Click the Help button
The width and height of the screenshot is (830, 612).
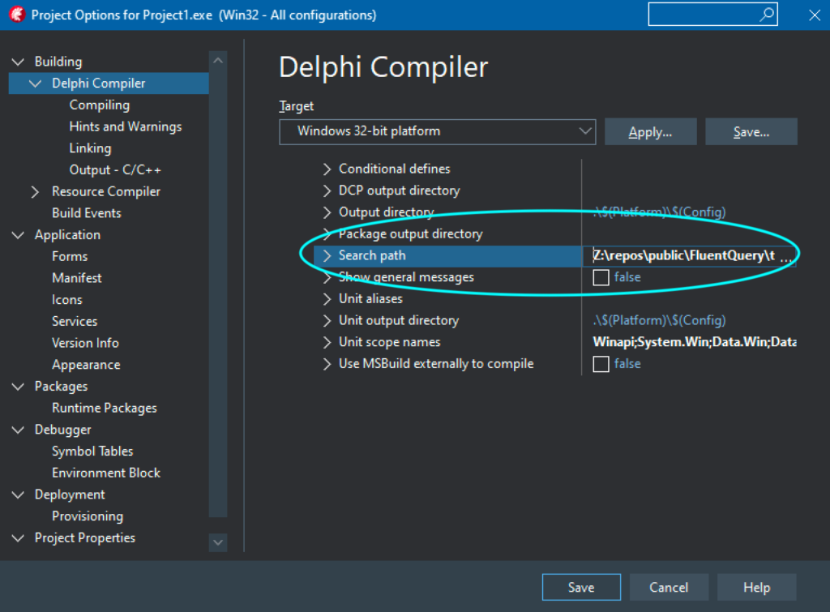pos(756,587)
